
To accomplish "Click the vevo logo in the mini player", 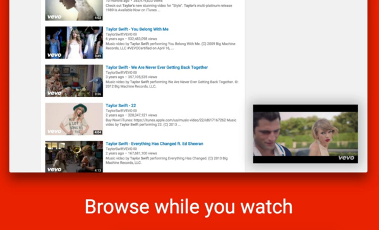I will pos(346,158).
